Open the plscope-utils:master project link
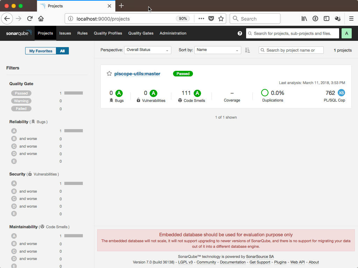Image resolution: width=358 pixels, height=268 pixels. pyautogui.click(x=137, y=74)
